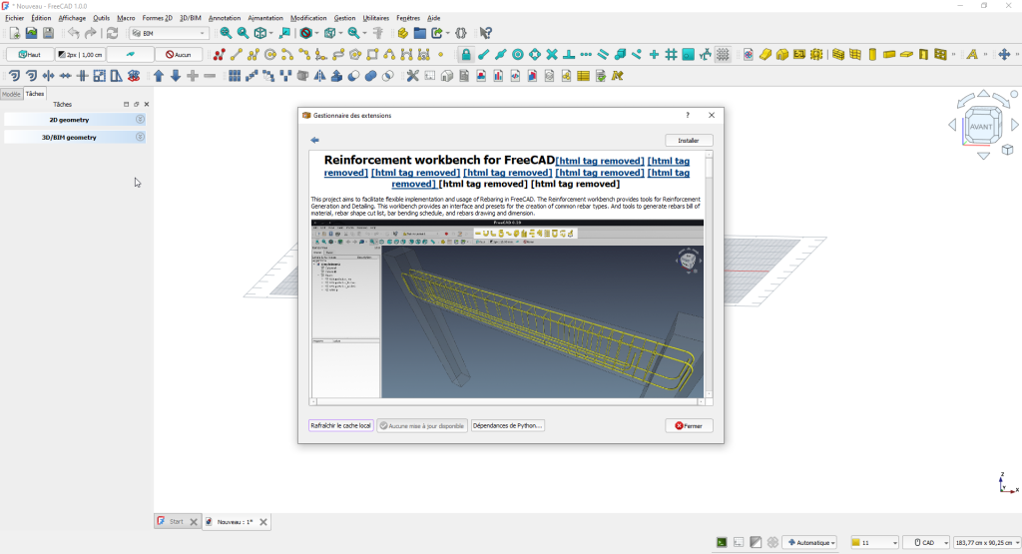Click Rafraîchir le cache local button

point(341,425)
